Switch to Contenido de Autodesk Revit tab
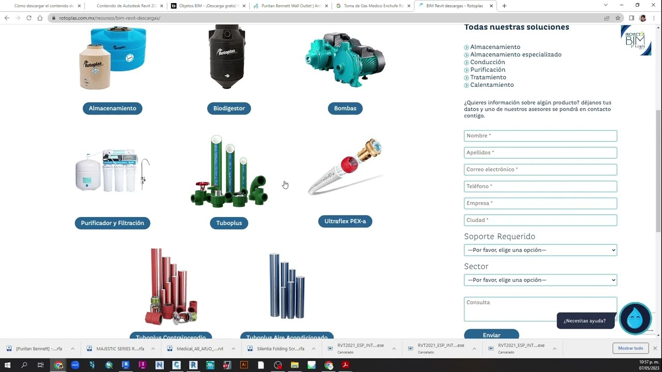 coord(127,6)
